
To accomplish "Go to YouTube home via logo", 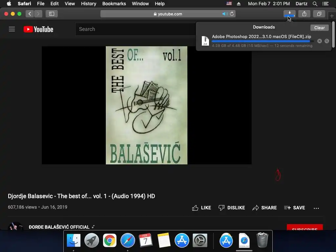I will click(x=38, y=29).
